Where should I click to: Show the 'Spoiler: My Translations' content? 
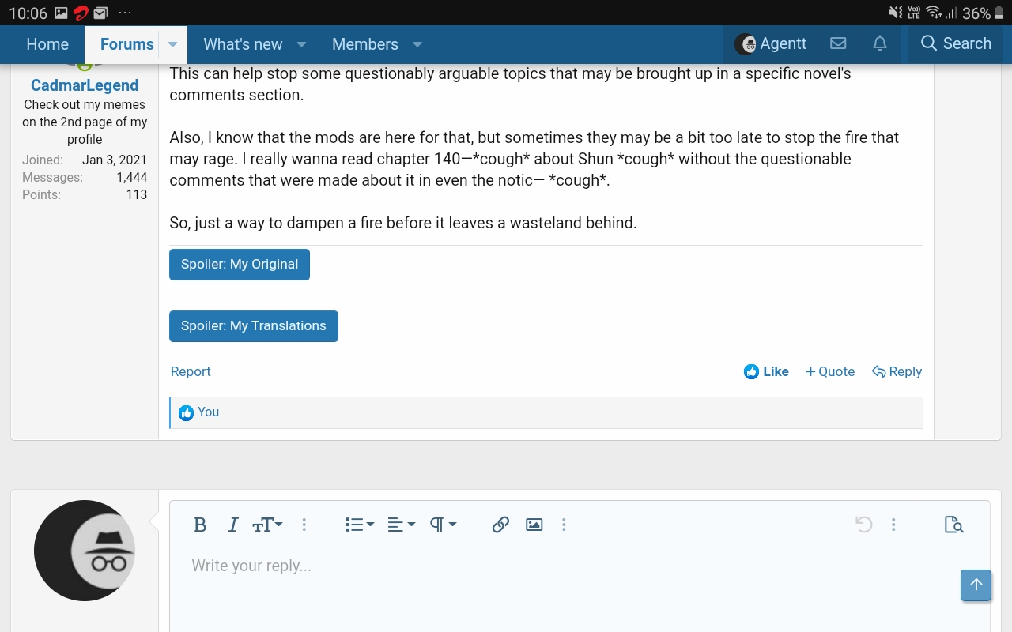pyautogui.click(x=253, y=325)
